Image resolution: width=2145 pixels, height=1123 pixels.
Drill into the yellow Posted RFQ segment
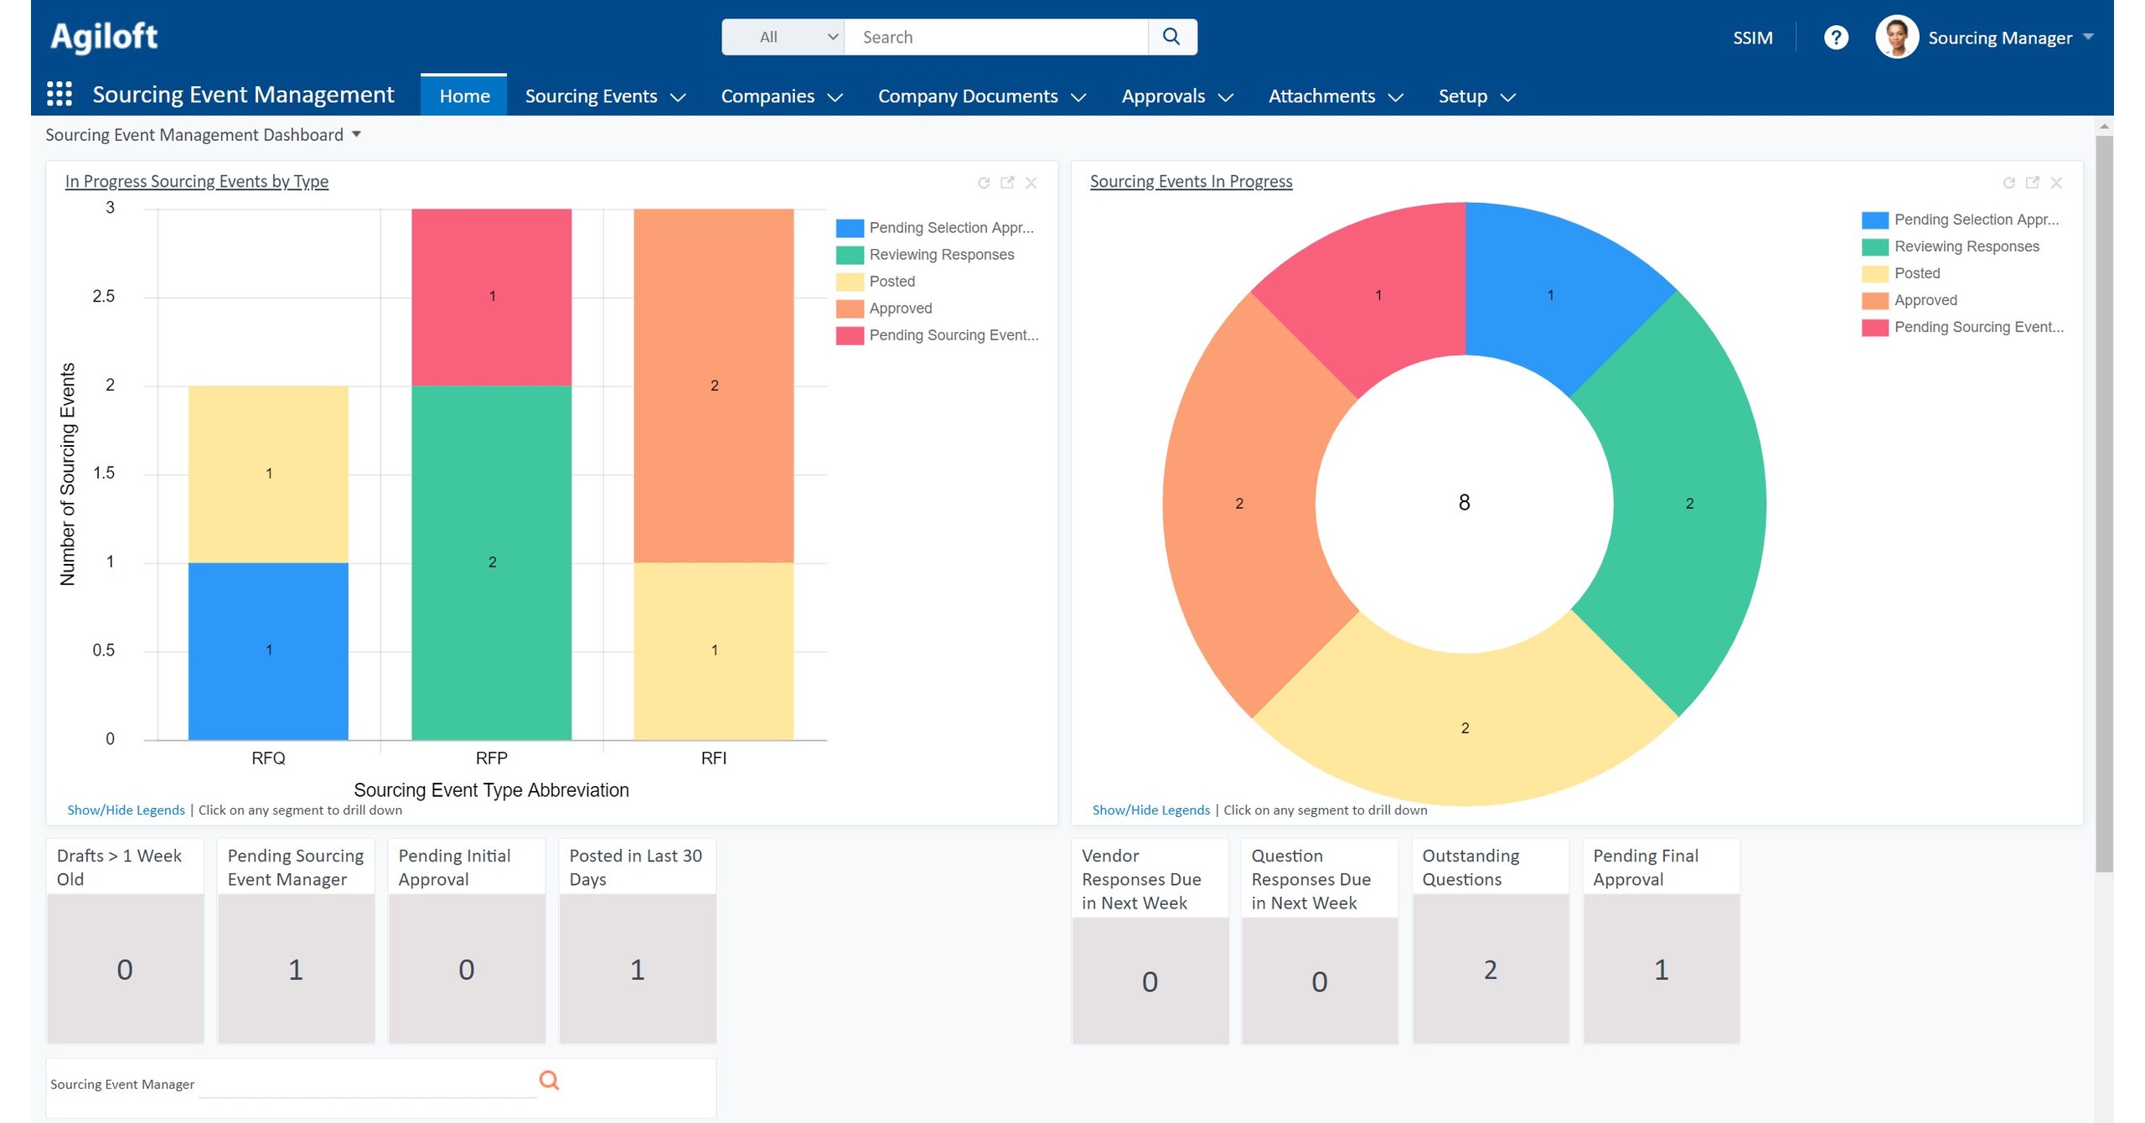268,474
